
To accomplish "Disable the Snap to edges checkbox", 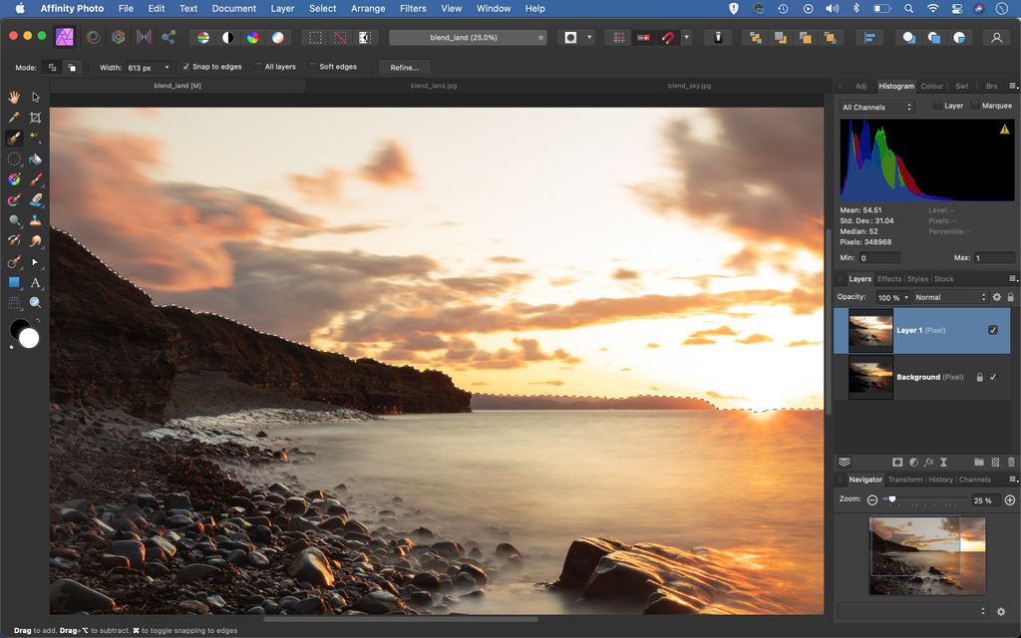I will click(x=186, y=67).
